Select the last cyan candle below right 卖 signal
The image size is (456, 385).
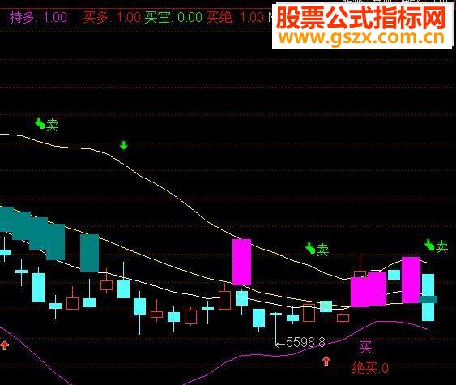click(428, 302)
